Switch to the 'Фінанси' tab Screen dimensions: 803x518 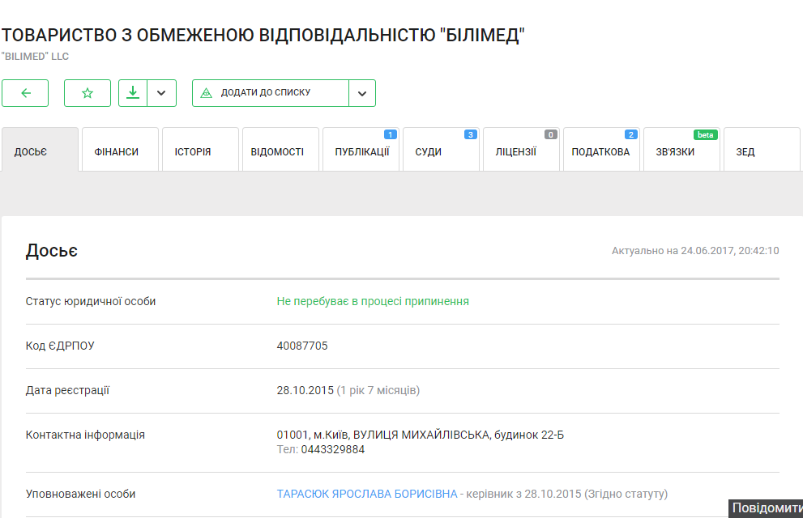(x=120, y=151)
